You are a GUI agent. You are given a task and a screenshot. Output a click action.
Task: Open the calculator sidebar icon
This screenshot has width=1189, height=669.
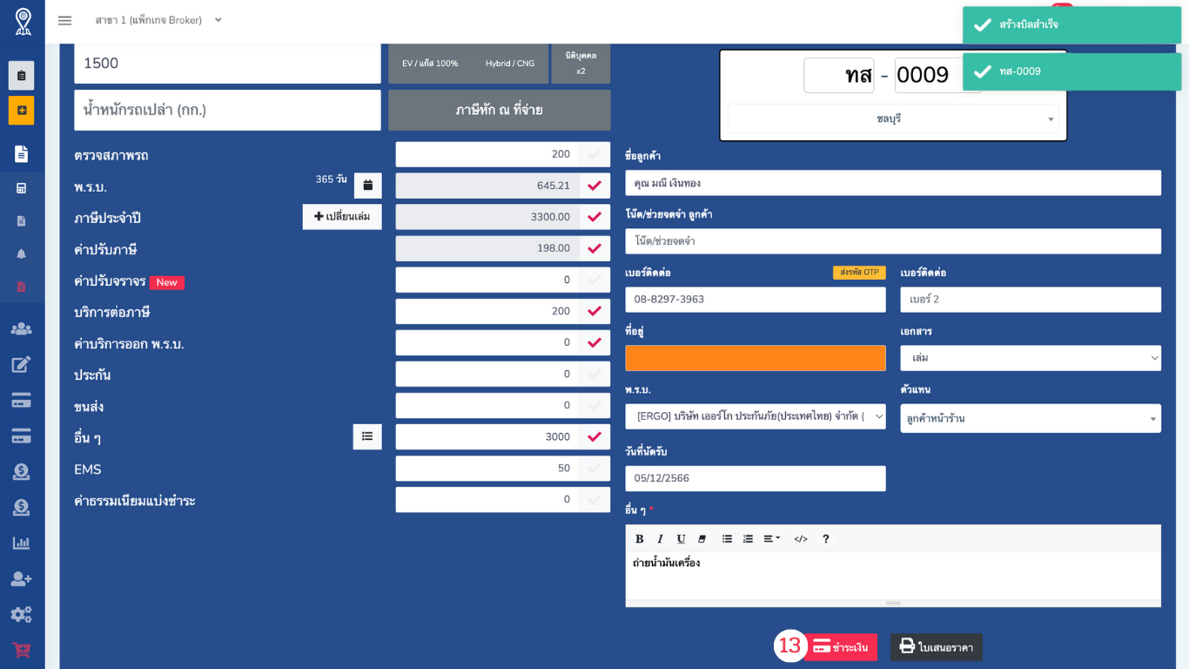tap(22, 188)
